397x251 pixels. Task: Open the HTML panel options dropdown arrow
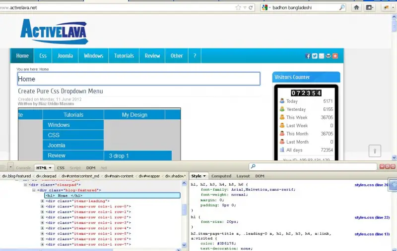50,168
